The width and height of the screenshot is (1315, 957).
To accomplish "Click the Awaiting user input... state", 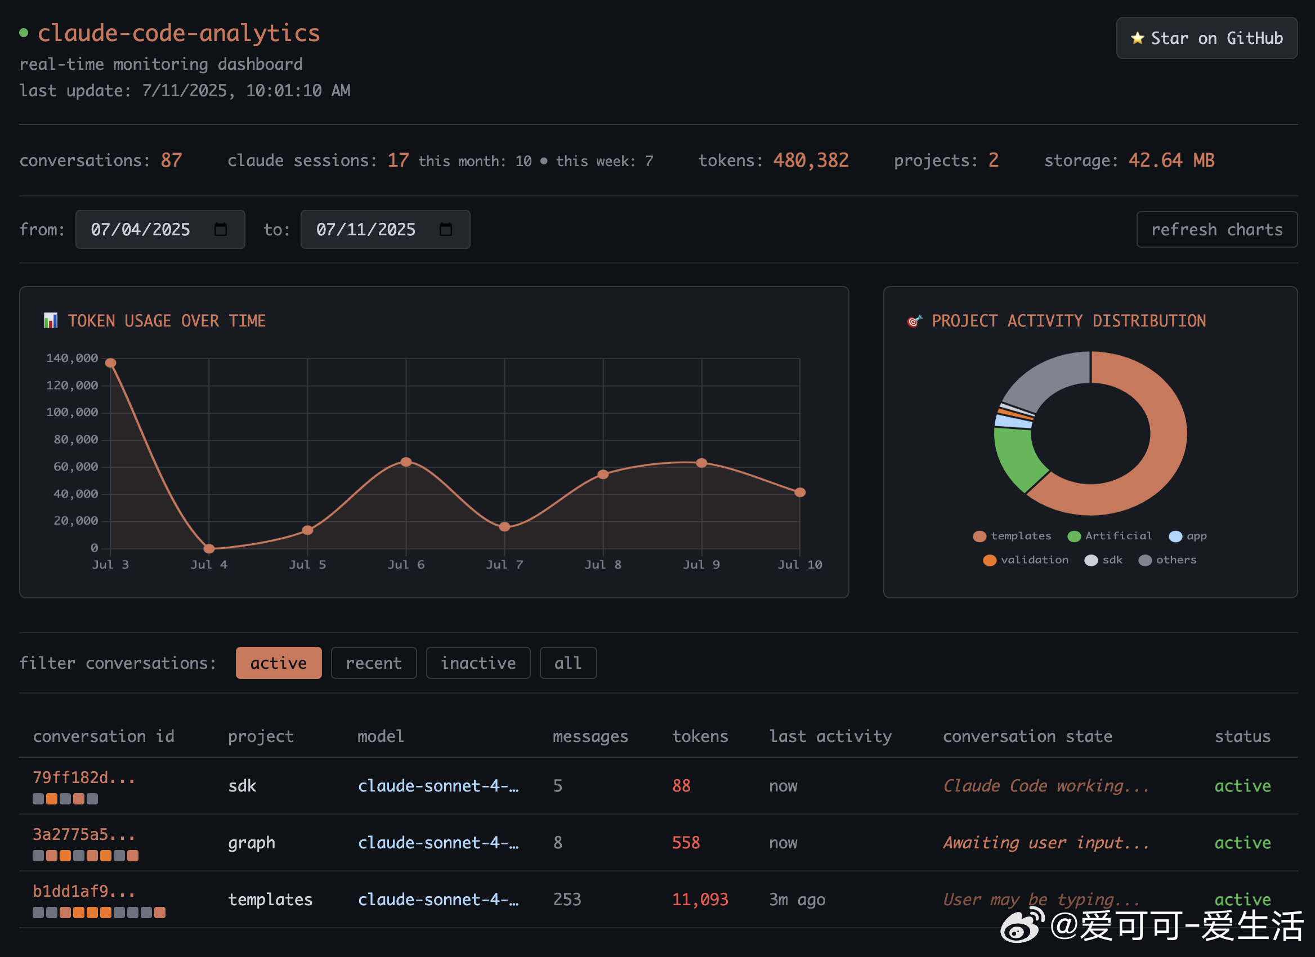I will [x=1046, y=842].
